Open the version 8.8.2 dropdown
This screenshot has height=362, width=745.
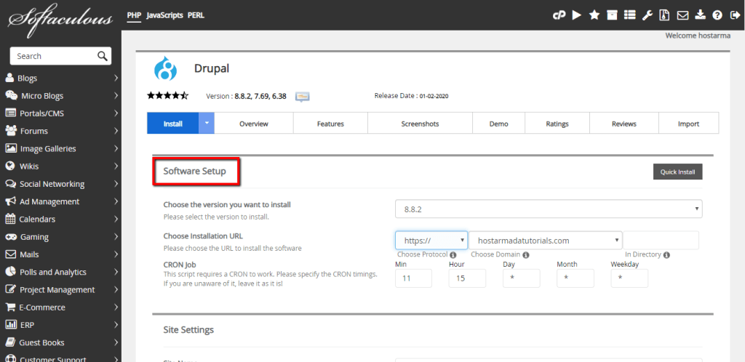[549, 209]
